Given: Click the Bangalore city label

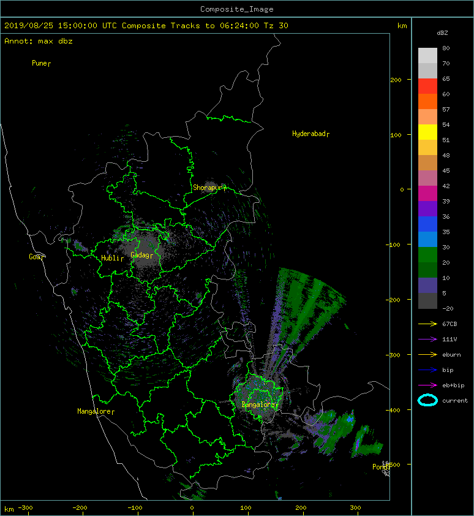Looking at the screenshot, I should click(x=260, y=404).
